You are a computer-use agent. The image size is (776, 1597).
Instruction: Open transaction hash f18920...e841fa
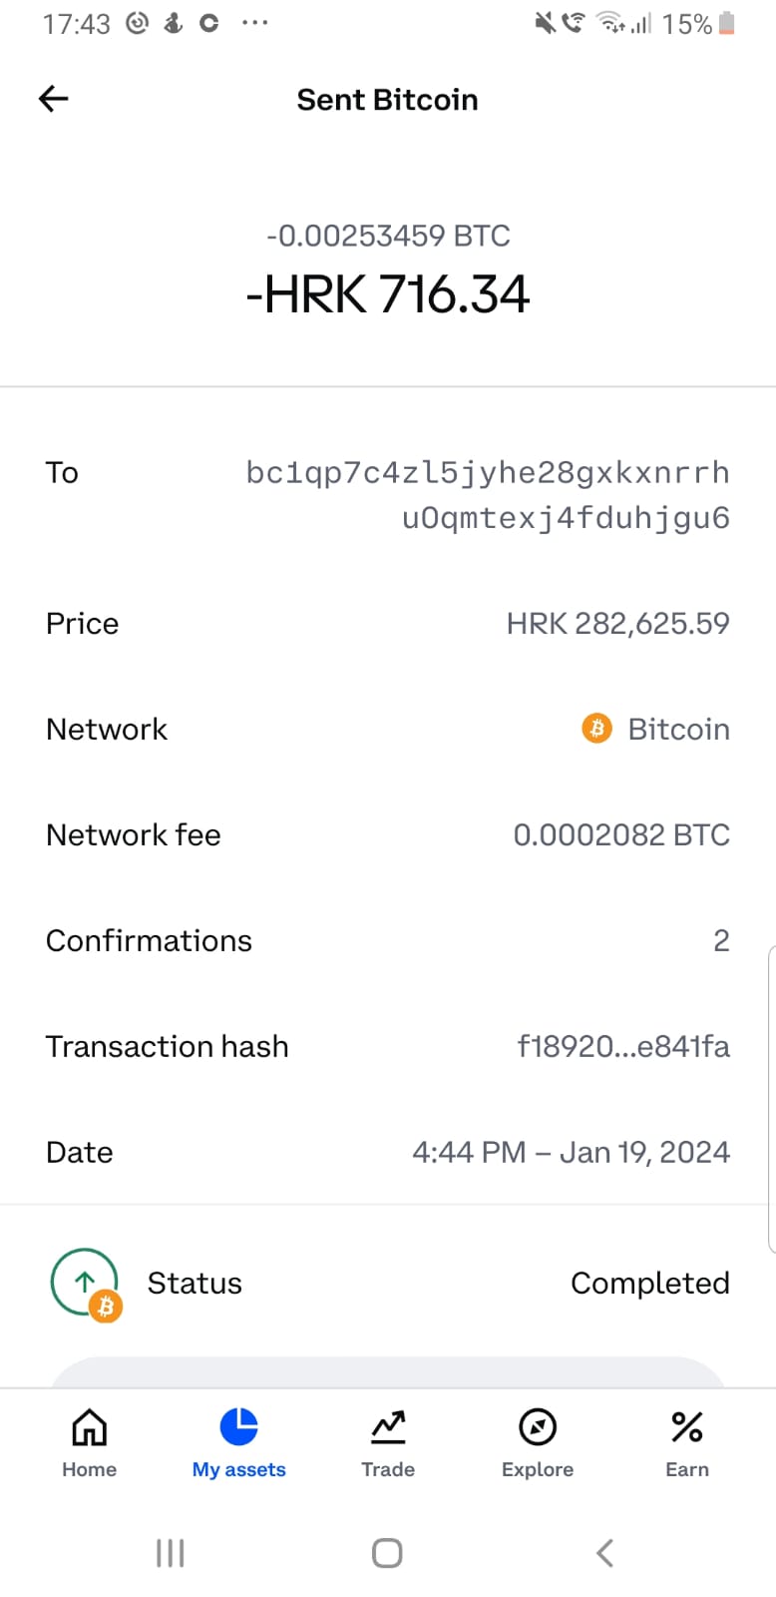[x=623, y=1046]
